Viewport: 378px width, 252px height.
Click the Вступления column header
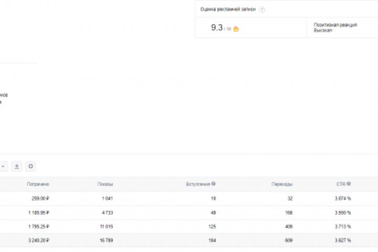(x=198, y=184)
